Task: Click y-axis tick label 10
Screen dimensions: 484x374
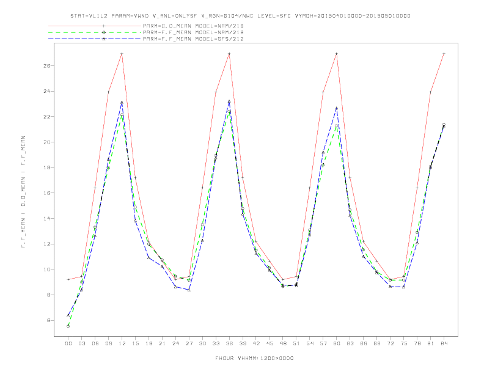Action: tap(47, 269)
